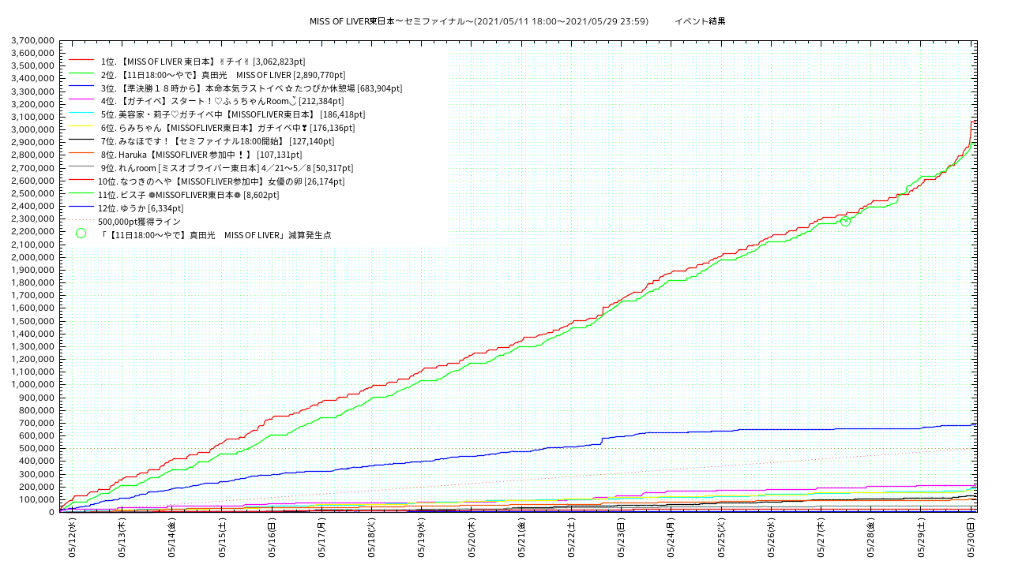The width and height of the screenshot is (1011, 568).
Task: Click the x-axis date '05/16(日)'
Action: [272, 538]
